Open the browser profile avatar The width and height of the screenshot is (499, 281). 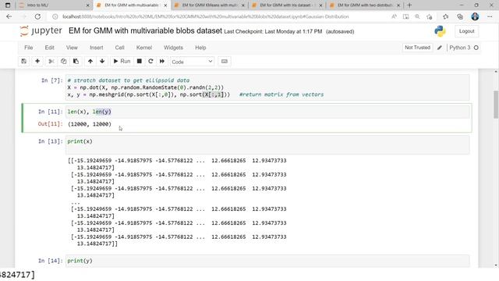click(475, 16)
